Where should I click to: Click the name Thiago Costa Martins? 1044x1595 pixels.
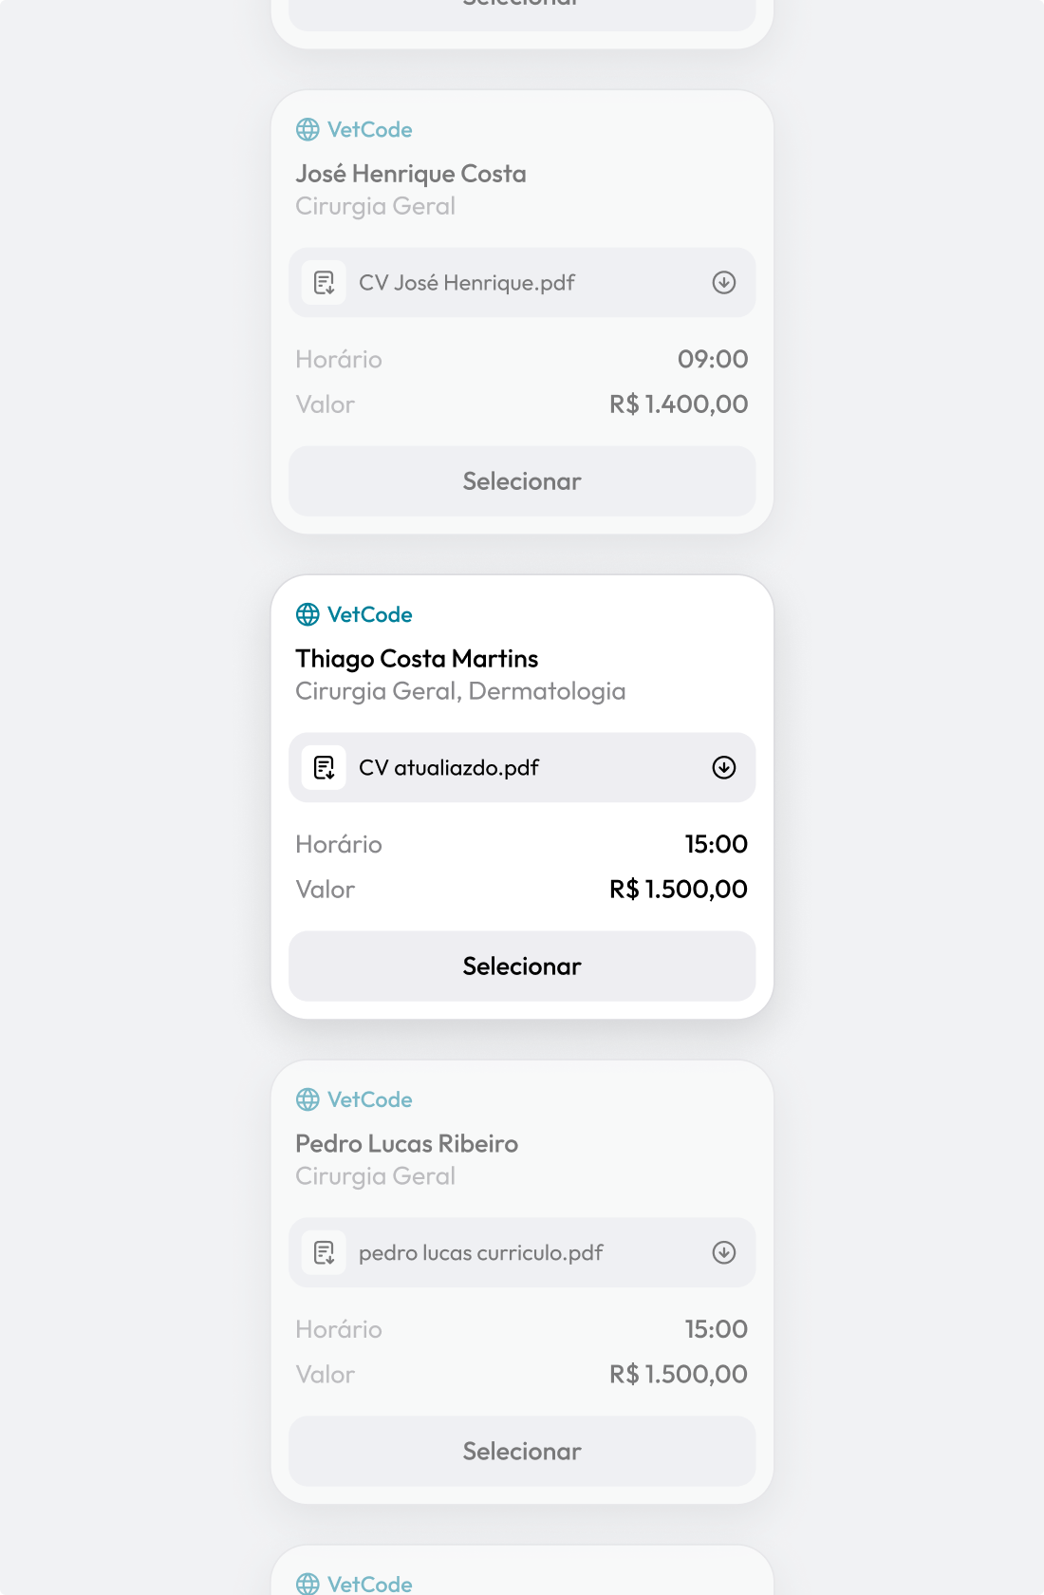(417, 659)
